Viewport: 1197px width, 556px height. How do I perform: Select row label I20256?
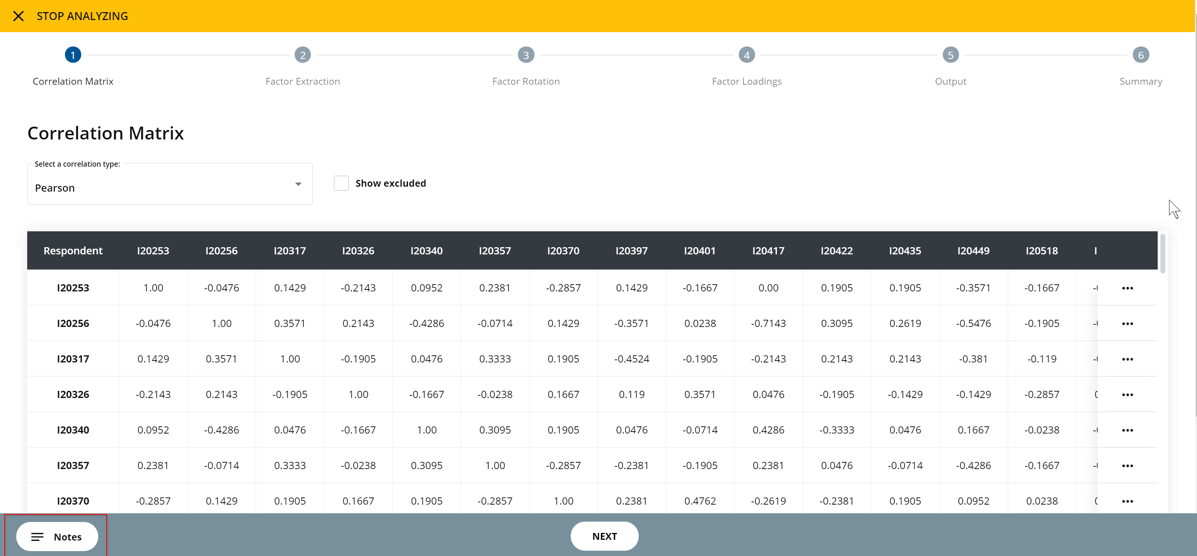pyautogui.click(x=73, y=323)
